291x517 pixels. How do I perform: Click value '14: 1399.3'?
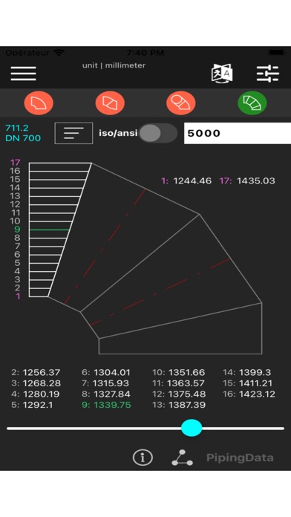coord(247,373)
